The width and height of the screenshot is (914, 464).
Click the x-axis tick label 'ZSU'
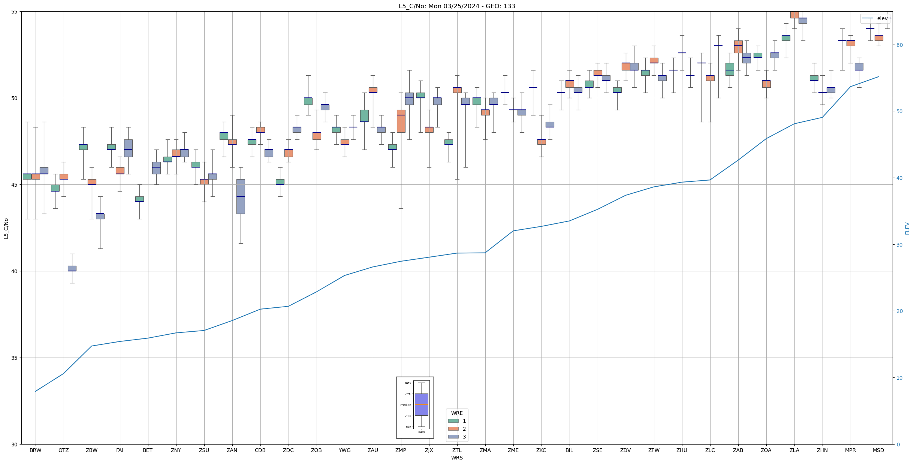[x=204, y=450]
